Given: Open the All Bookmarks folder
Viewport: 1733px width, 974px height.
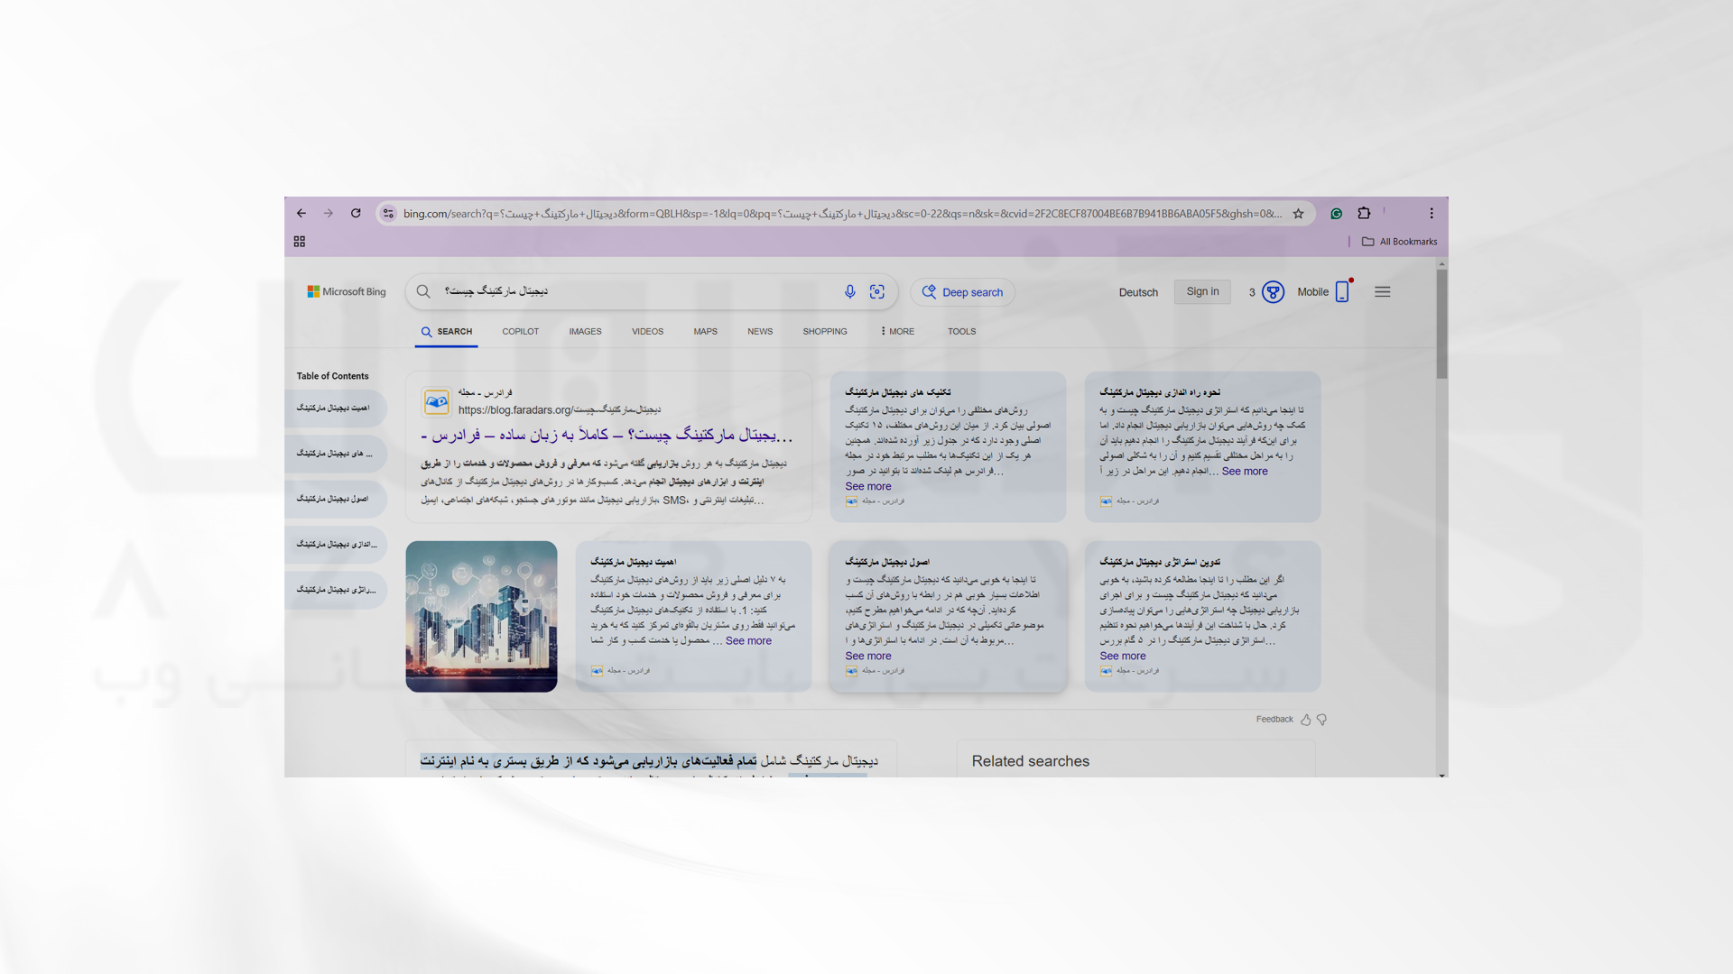Looking at the screenshot, I should pos(1399,242).
